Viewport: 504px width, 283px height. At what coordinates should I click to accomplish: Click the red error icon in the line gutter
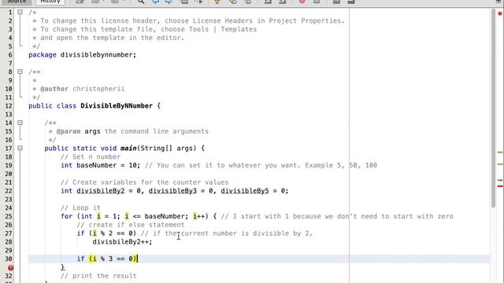point(10,267)
